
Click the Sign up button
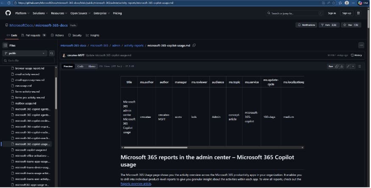click(x=346, y=13)
